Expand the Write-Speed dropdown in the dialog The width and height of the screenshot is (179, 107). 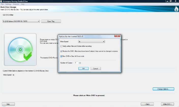pyautogui.click(x=92, y=41)
